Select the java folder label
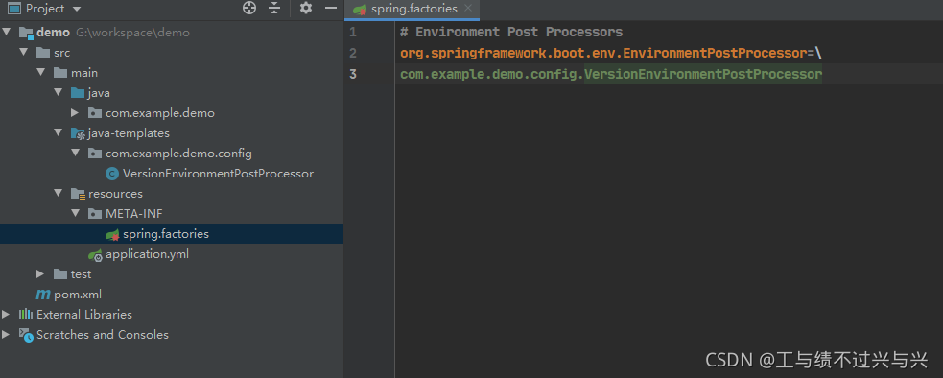Screen dimensions: 943x378 tap(99, 93)
